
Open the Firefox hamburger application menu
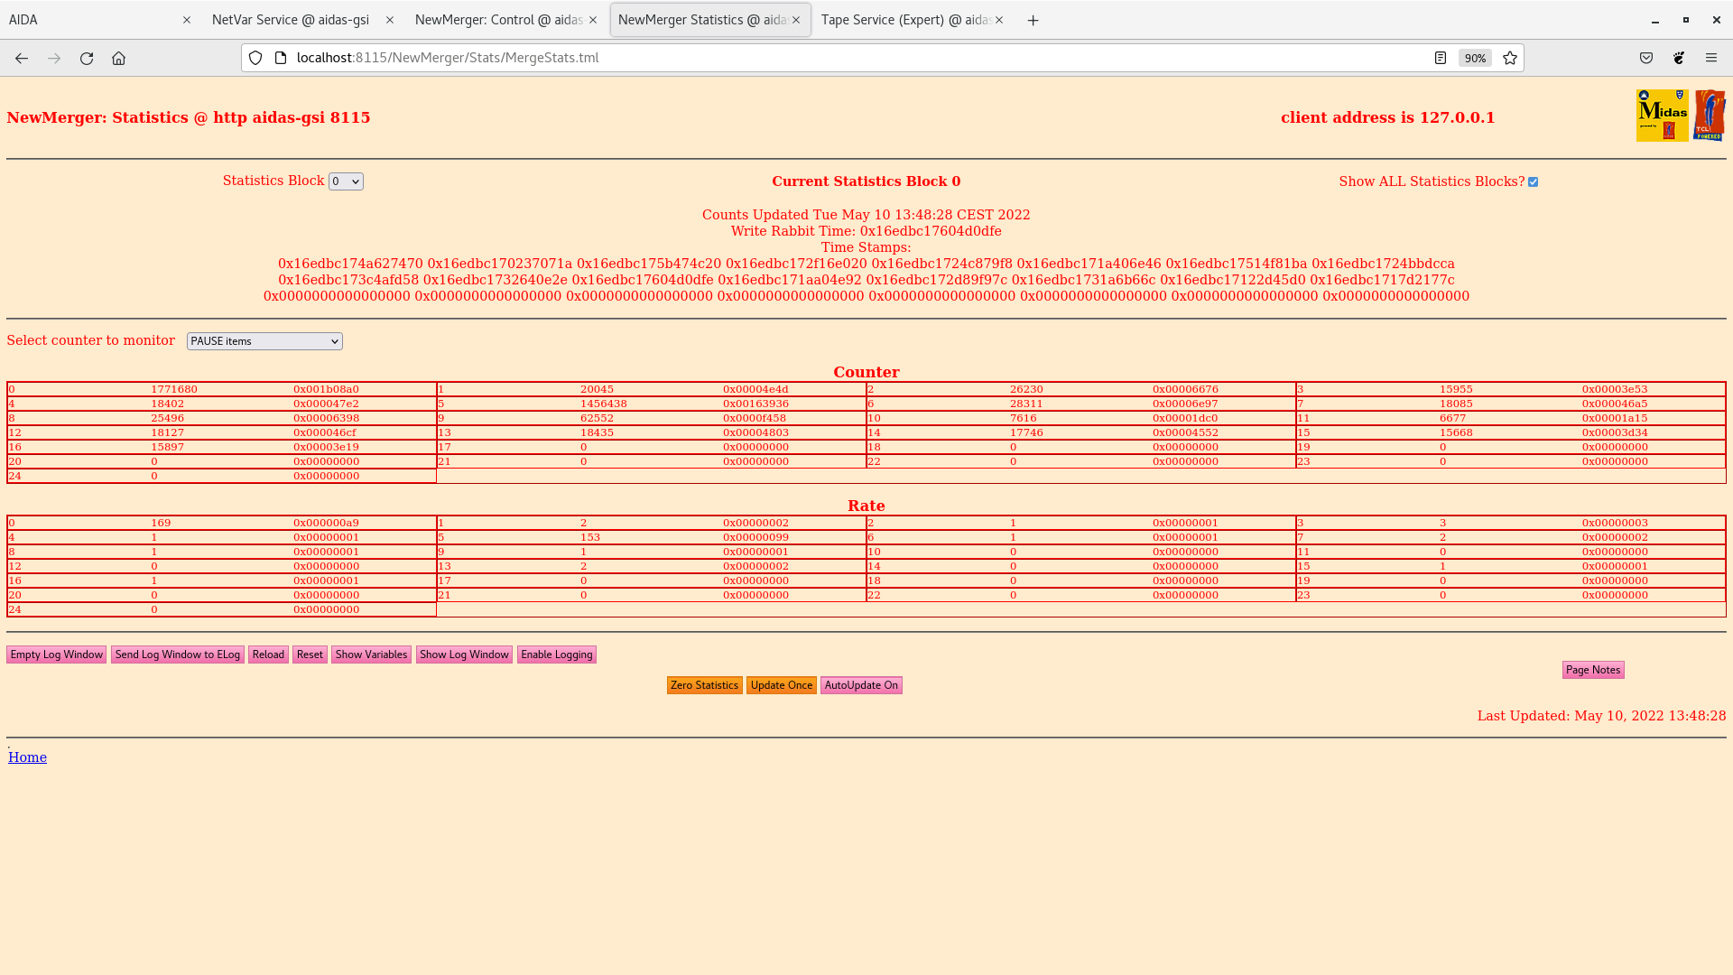tap(1711, 58)
